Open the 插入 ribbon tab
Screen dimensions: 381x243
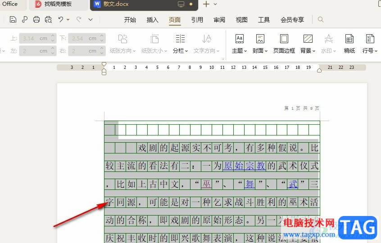(x=152, y=20)
